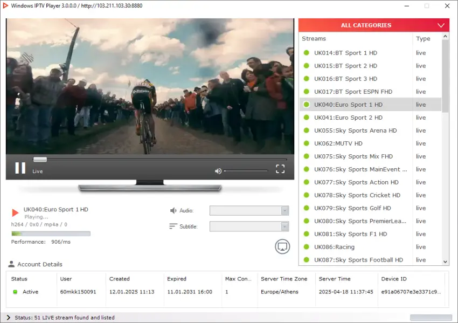This screenshot has height=323, width=458.
Task: Click the green status dot for UK017:BT Sport ESPN FHD
Action: [307, 92]
